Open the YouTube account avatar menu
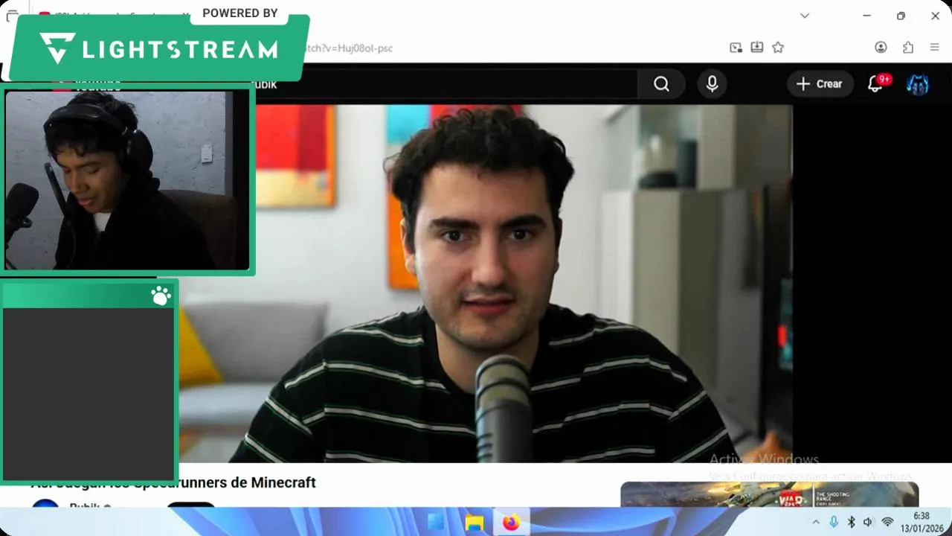 click(x=918, y=84)
